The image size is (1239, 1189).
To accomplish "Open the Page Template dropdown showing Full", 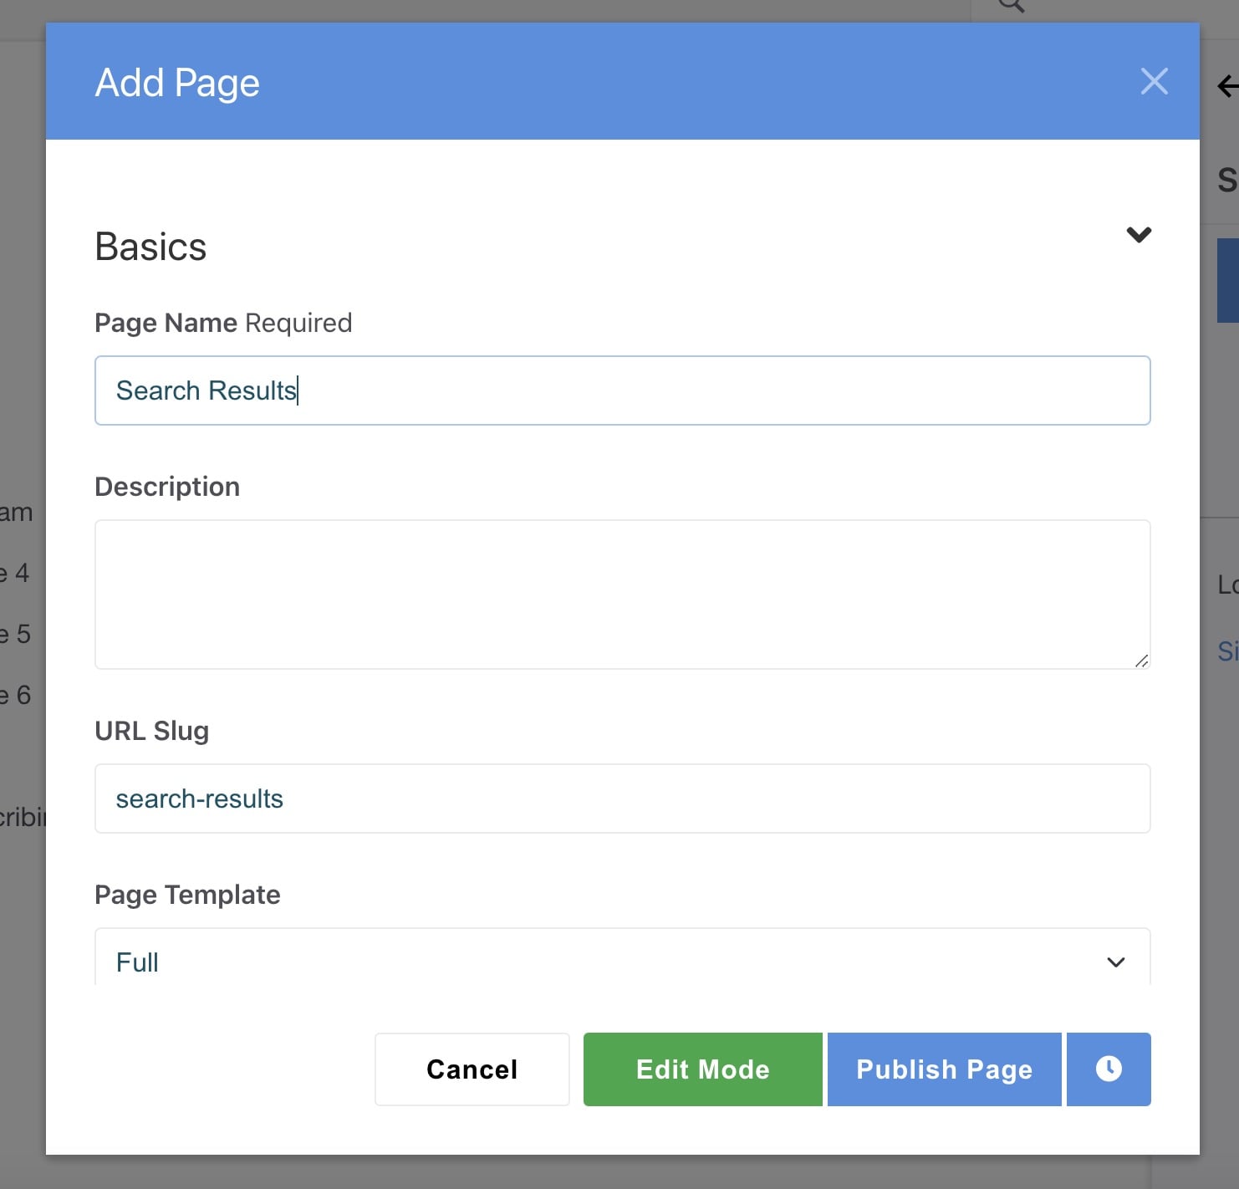I will click(622, 962).
